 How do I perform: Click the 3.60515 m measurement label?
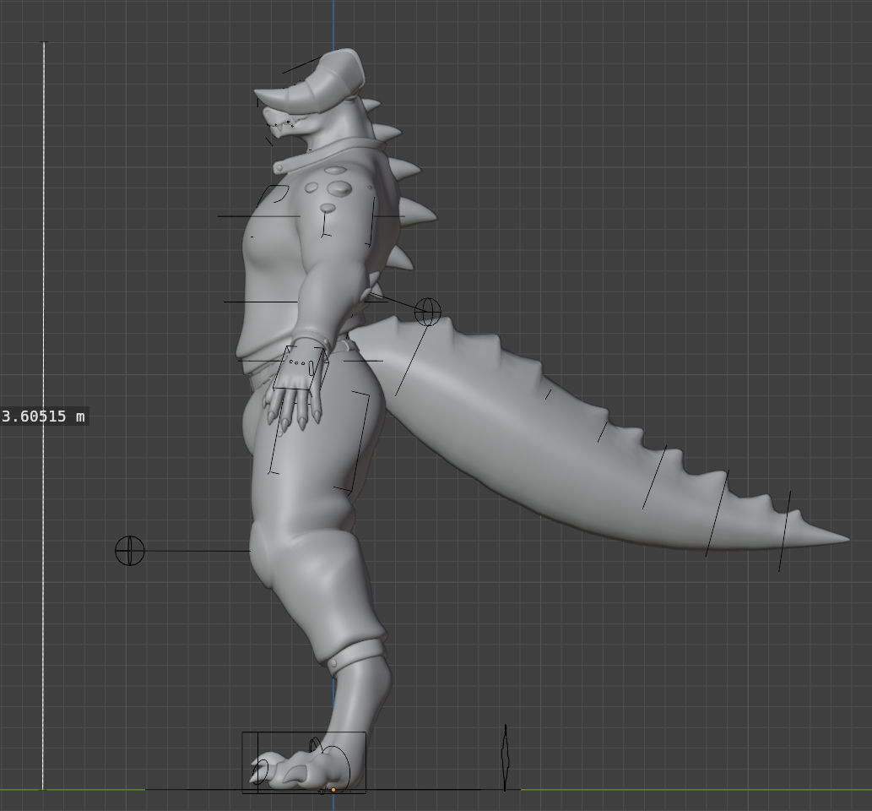pos(44,416)
